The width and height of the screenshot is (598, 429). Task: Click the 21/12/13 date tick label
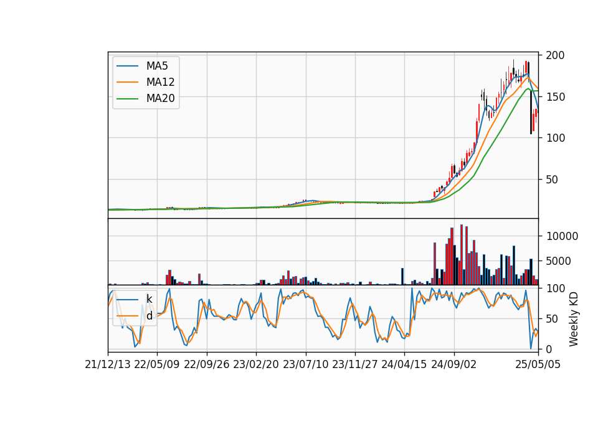[x=108, y=364]
